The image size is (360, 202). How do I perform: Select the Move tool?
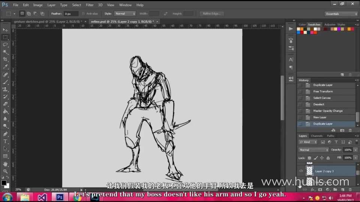tap(5, 30)
